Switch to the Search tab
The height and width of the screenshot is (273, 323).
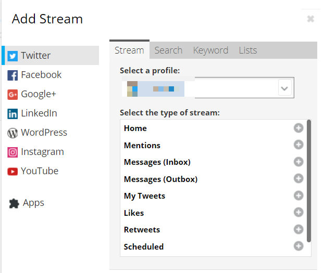[x=168, y=50]
